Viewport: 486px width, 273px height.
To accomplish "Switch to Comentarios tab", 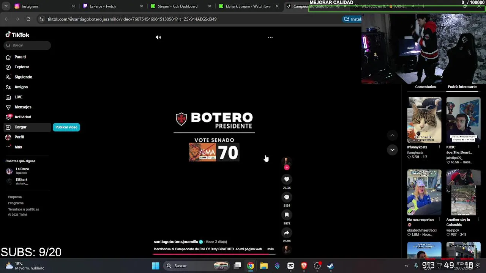I will coord(425,87).
